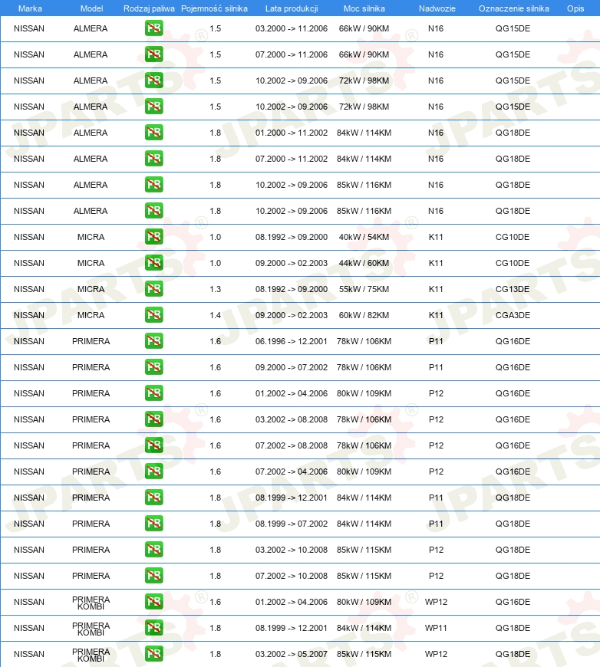Select the date 03.2002 -> 05.2007

click(292, 654)
